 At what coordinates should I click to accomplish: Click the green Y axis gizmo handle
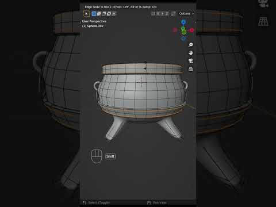[x=183, y=32]
